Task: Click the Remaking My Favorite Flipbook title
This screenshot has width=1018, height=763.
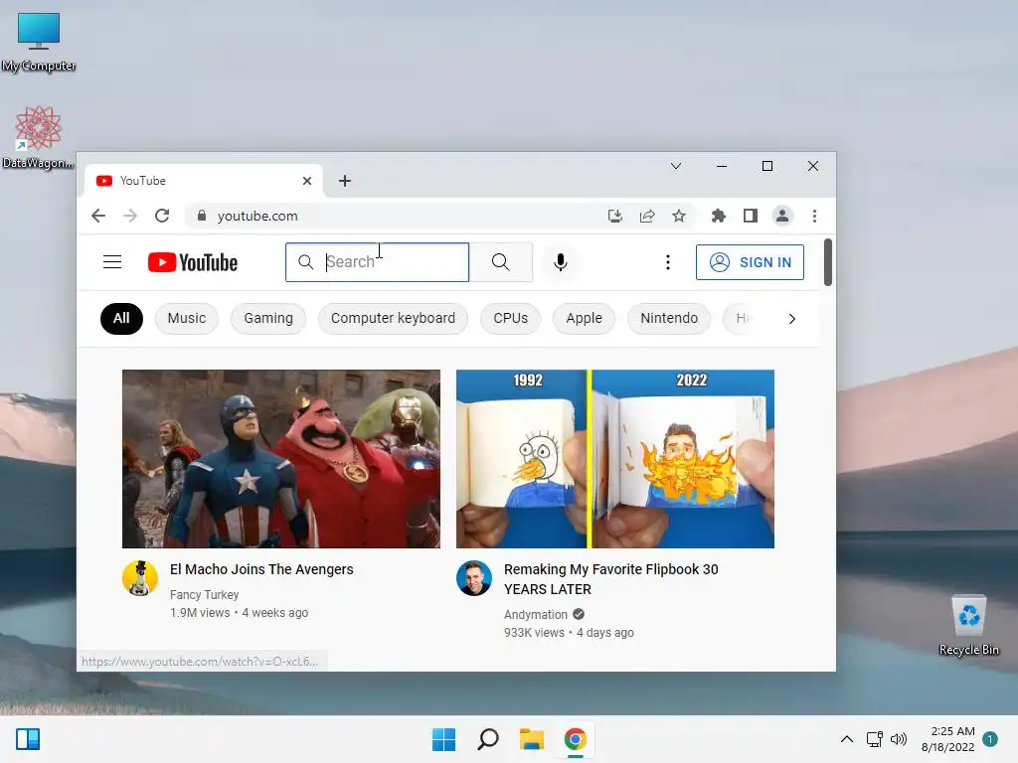Action: pos(611,579)
